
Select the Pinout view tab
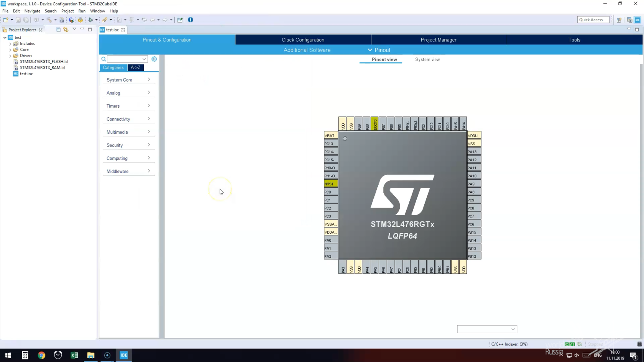pos(384,59)
